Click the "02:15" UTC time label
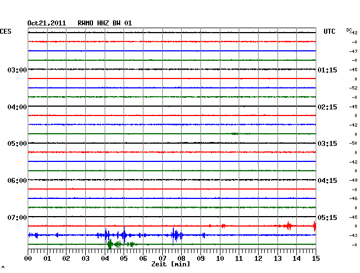This screenshot has width=360, height=273. [327, 107]
